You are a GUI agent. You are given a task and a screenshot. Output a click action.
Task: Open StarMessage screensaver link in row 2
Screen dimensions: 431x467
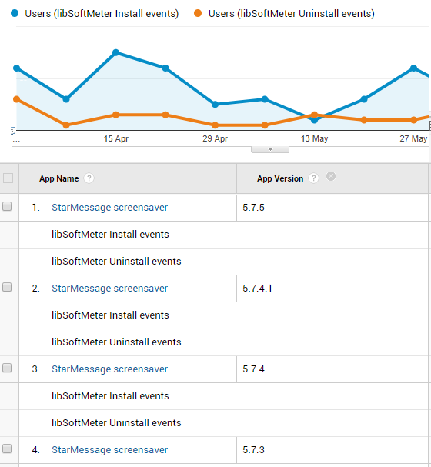pos(109,288)
